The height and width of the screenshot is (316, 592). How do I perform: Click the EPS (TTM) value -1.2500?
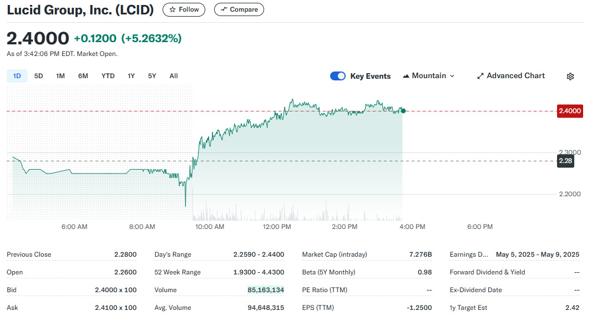click(419, 308)
